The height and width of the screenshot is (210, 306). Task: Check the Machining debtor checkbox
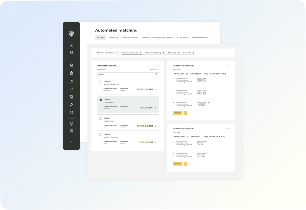[x=101, y=118]
